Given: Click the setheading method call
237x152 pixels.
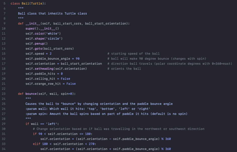Looking at the screenshot, I should tap(44, 69).
